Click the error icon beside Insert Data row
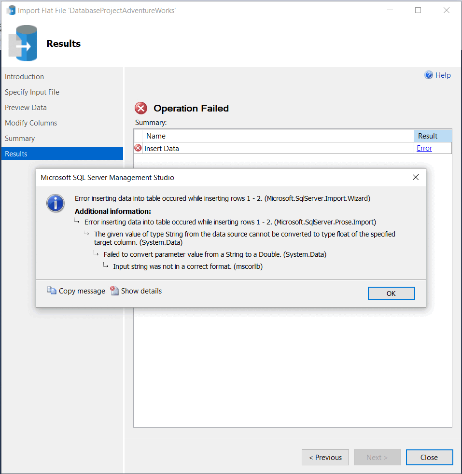This screenshot has height=474, width=462. click(138, 148)
